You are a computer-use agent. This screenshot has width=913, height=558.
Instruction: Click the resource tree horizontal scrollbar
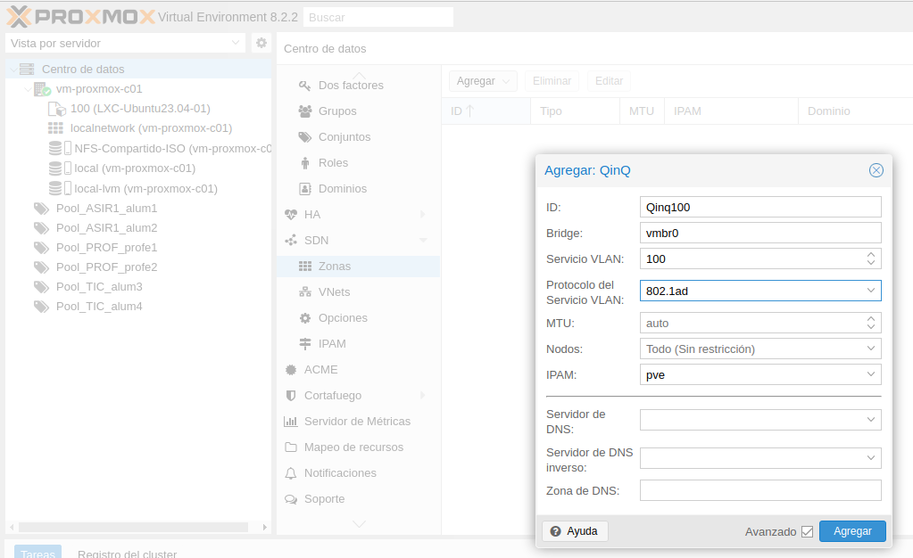(133, 527)
